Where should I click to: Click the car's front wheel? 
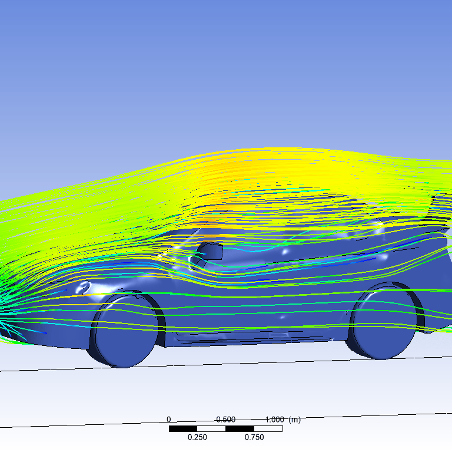[125, 330]
